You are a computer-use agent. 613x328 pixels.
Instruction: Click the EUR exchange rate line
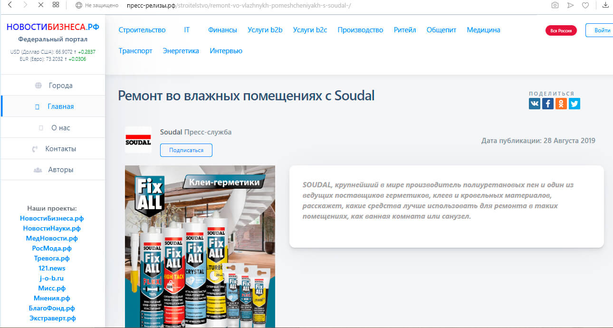pyautogui.click(x=53, y=59)
